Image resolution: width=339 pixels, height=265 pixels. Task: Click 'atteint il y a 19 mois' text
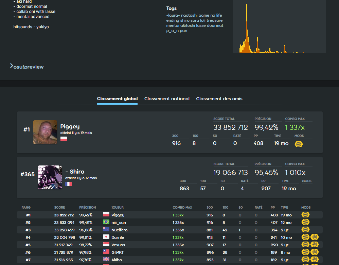click(76, 133)
